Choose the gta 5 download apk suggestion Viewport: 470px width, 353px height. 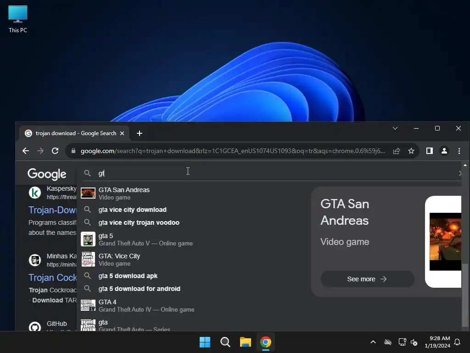tap(192, 276)
